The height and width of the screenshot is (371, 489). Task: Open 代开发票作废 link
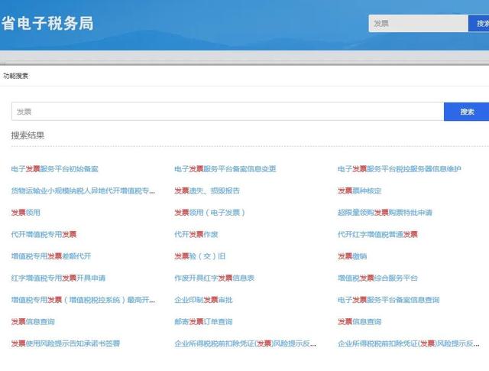(x=196, y=234)
